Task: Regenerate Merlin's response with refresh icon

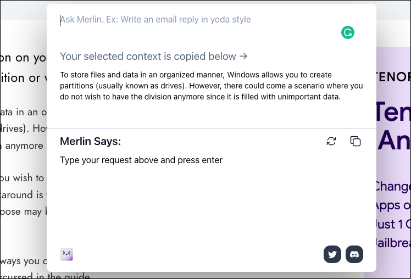Action: [331, 141]
